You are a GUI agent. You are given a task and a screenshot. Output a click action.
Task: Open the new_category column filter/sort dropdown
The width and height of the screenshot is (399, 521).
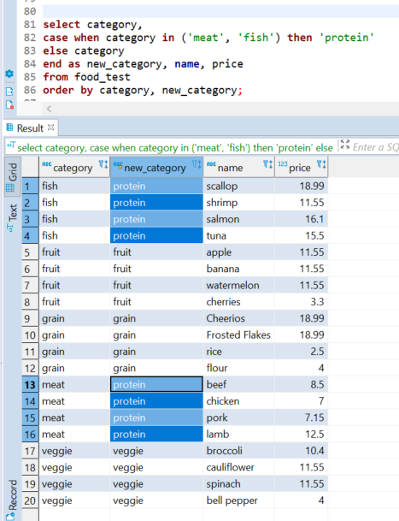coord(197,164)
